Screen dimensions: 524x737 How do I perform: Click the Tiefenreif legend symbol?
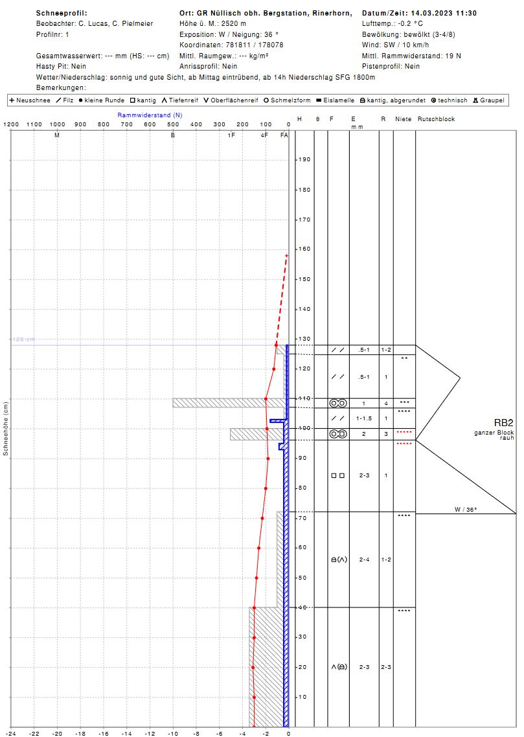click(165, 100)
